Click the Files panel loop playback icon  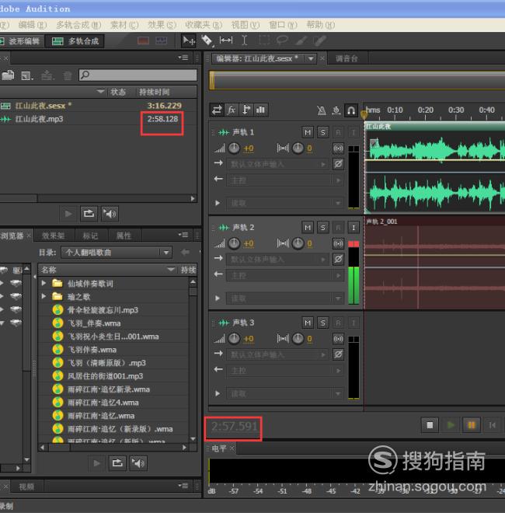(x=89, y=214)
